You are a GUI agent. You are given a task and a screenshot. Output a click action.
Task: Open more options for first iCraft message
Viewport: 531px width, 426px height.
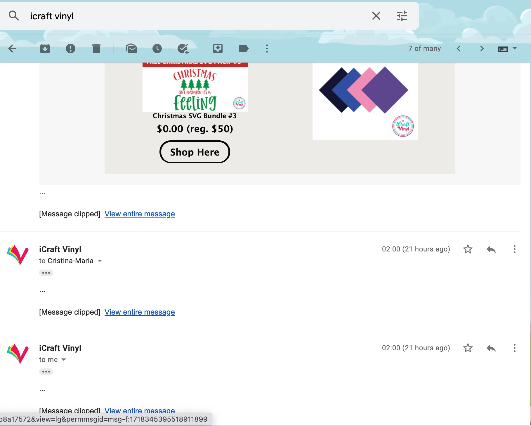(514, 249)
